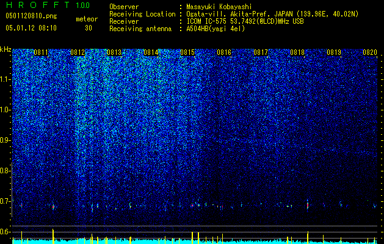
Task: Click the Receiving Location field label
Action: tap(142, 14)
